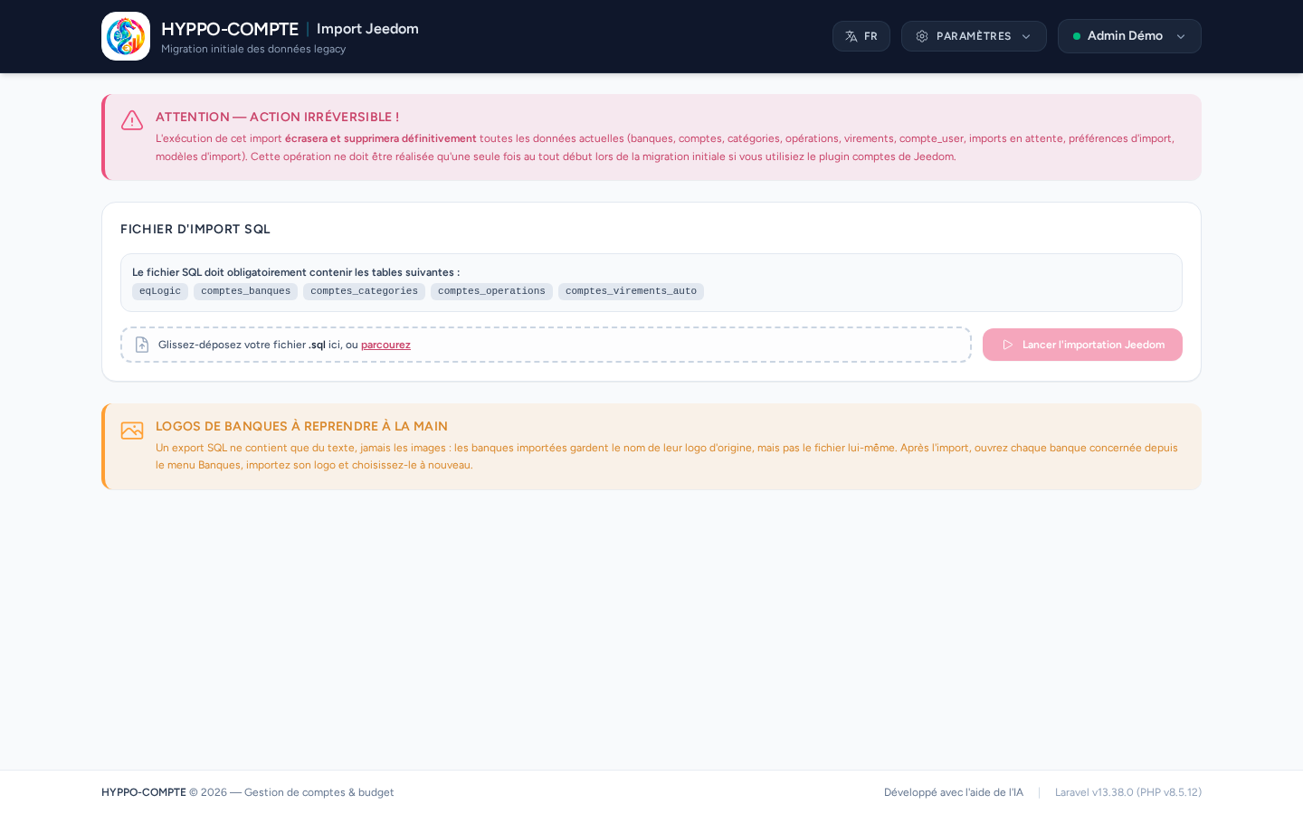Viewport: 1303px width, 814px height.
Task: Click Migration initiale des données legacy subtitle
Action: click(x=253, y=49)
